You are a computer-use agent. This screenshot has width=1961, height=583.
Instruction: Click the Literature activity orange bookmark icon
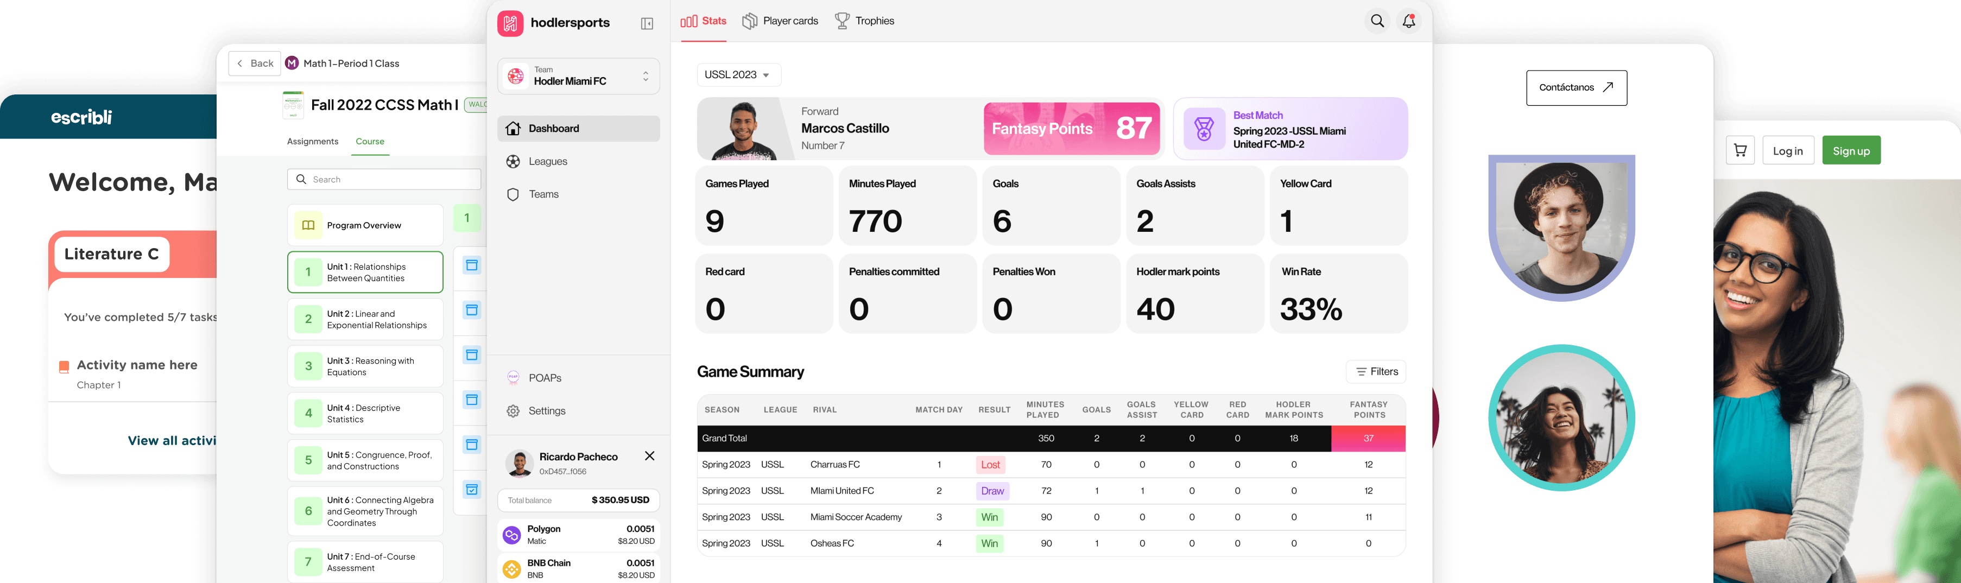click(x=65, y=367)
